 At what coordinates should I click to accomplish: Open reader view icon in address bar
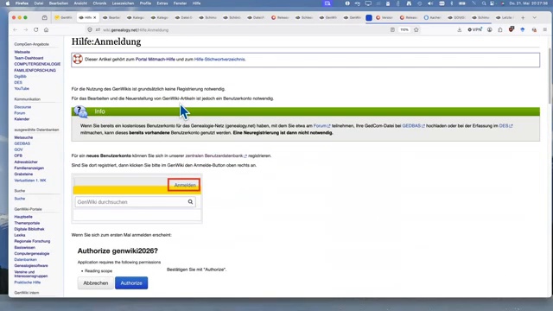point(392,30)
